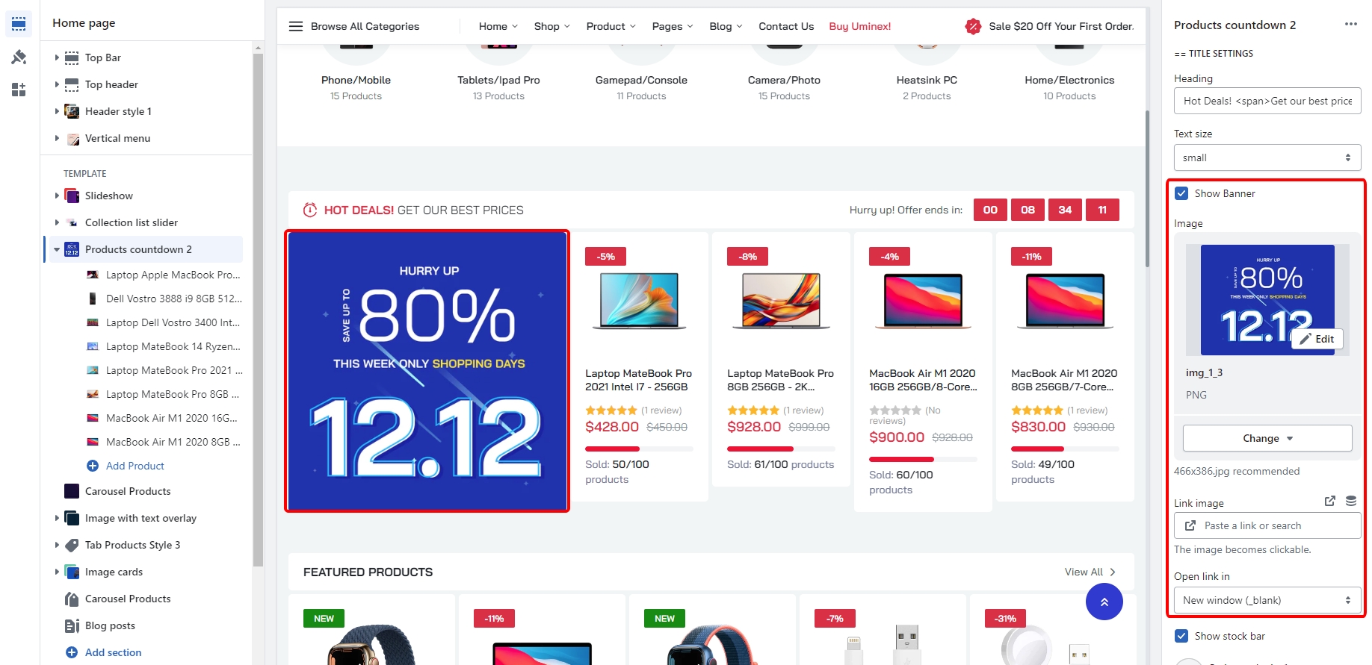Open the Theme settings paintbrush icon
The height and width of the screenshot is (665, 1372).
tap(19, 57)
